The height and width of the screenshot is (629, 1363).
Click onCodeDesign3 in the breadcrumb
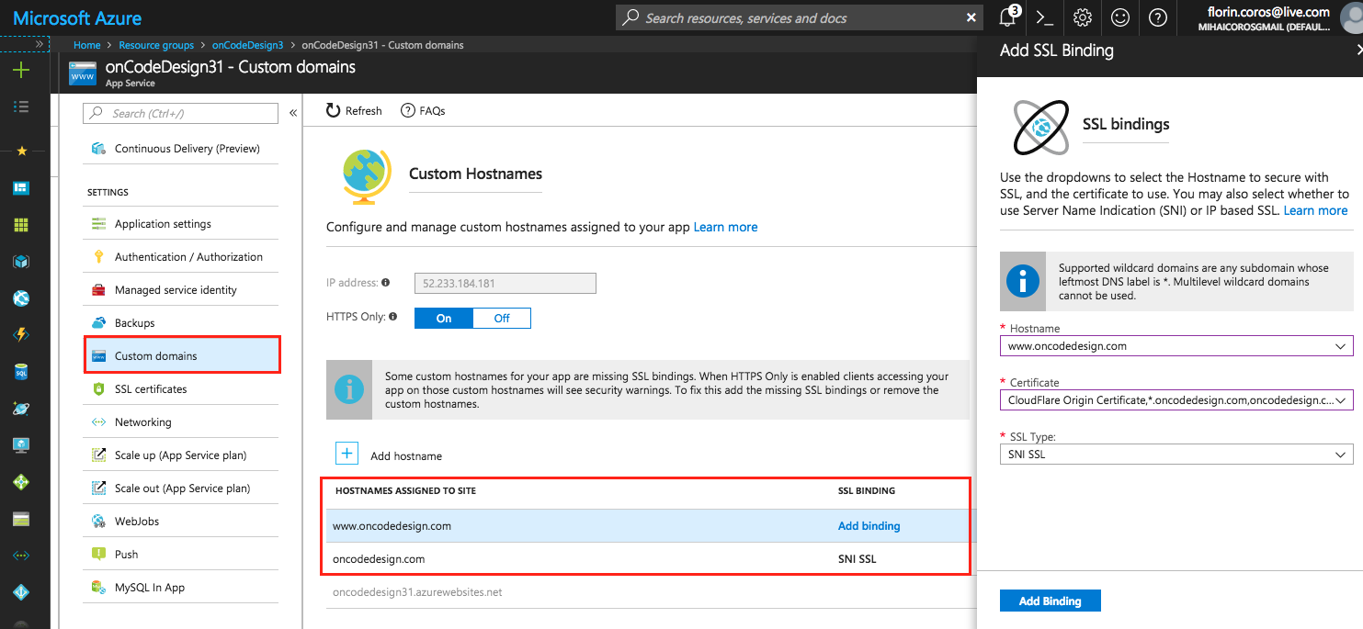[247, 45]
